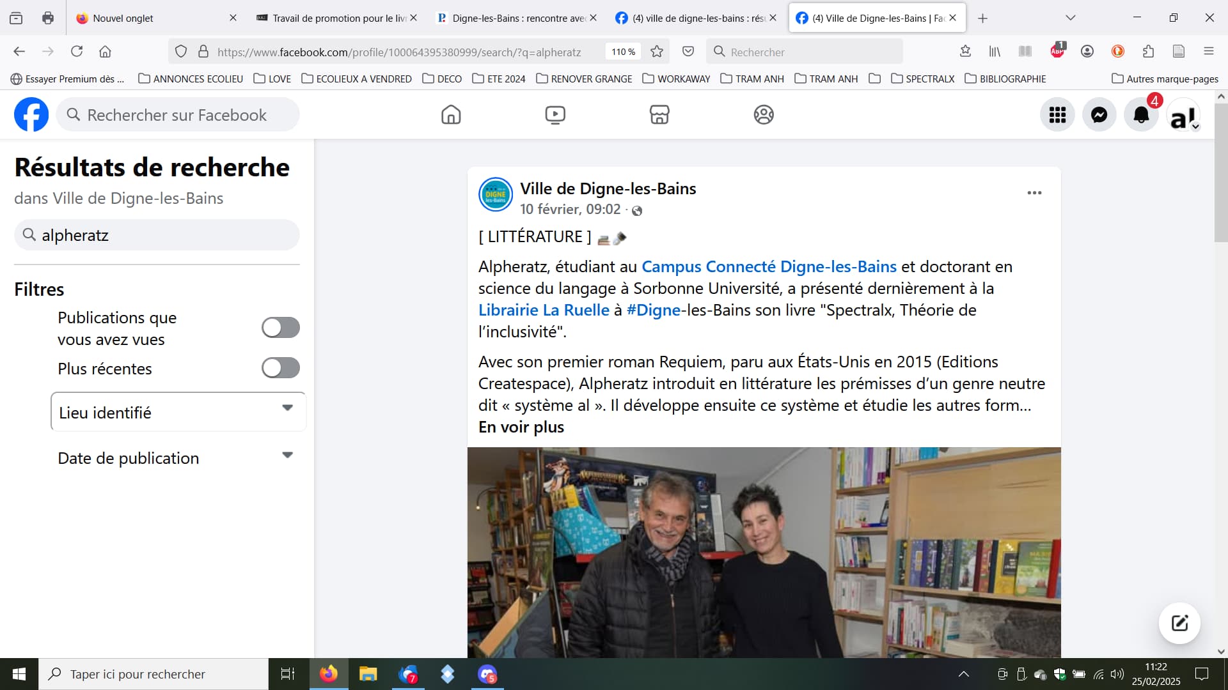Open BIBLIOGRAPHIE bookmark folder
The image size is (1228, 690).
(1005, 79)
